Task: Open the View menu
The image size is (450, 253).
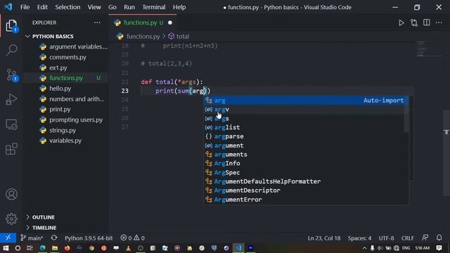Action: 94,7
